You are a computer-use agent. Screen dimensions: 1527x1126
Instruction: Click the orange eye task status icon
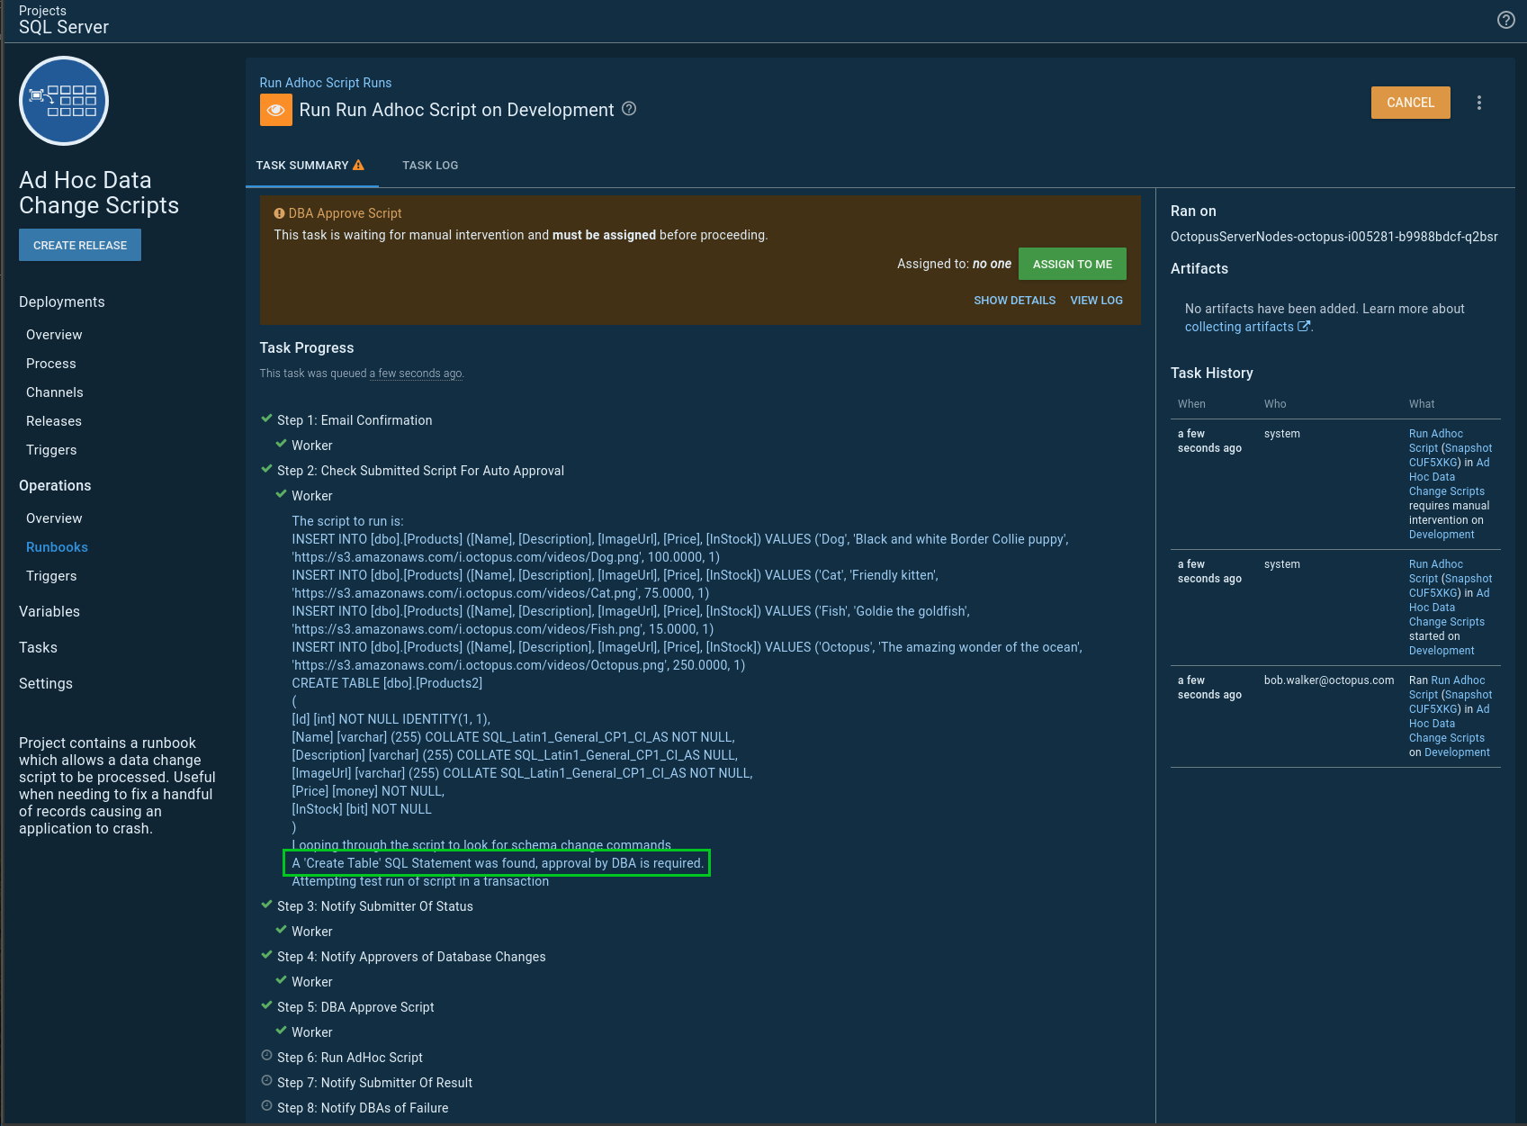tap(276, 110)
